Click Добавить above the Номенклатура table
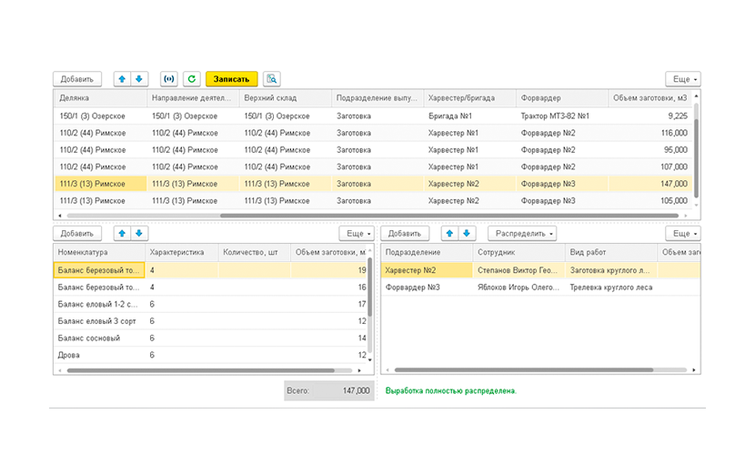The width and height of the screenshot is (755, 474). coord(77,234)
